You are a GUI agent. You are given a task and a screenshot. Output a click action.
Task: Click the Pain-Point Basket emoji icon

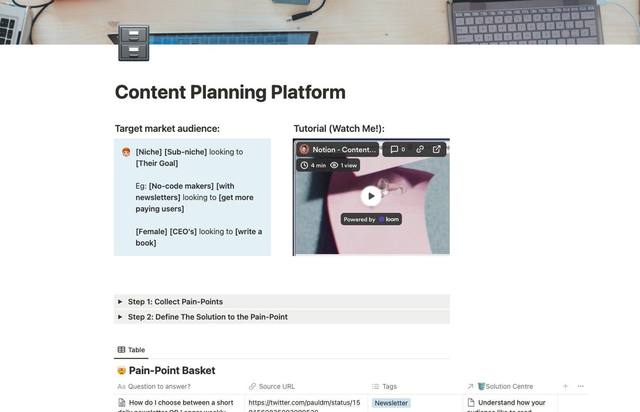coord(121,370)
